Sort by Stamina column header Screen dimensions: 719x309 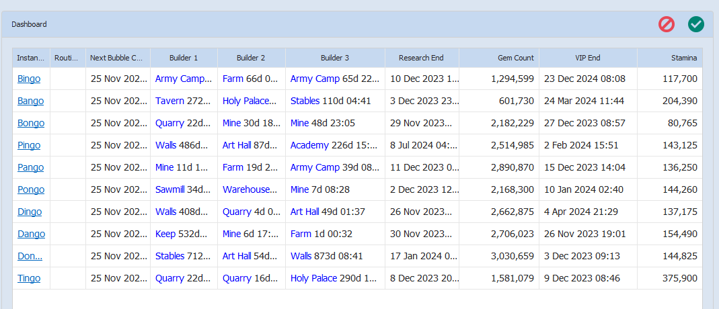(683, 58)
